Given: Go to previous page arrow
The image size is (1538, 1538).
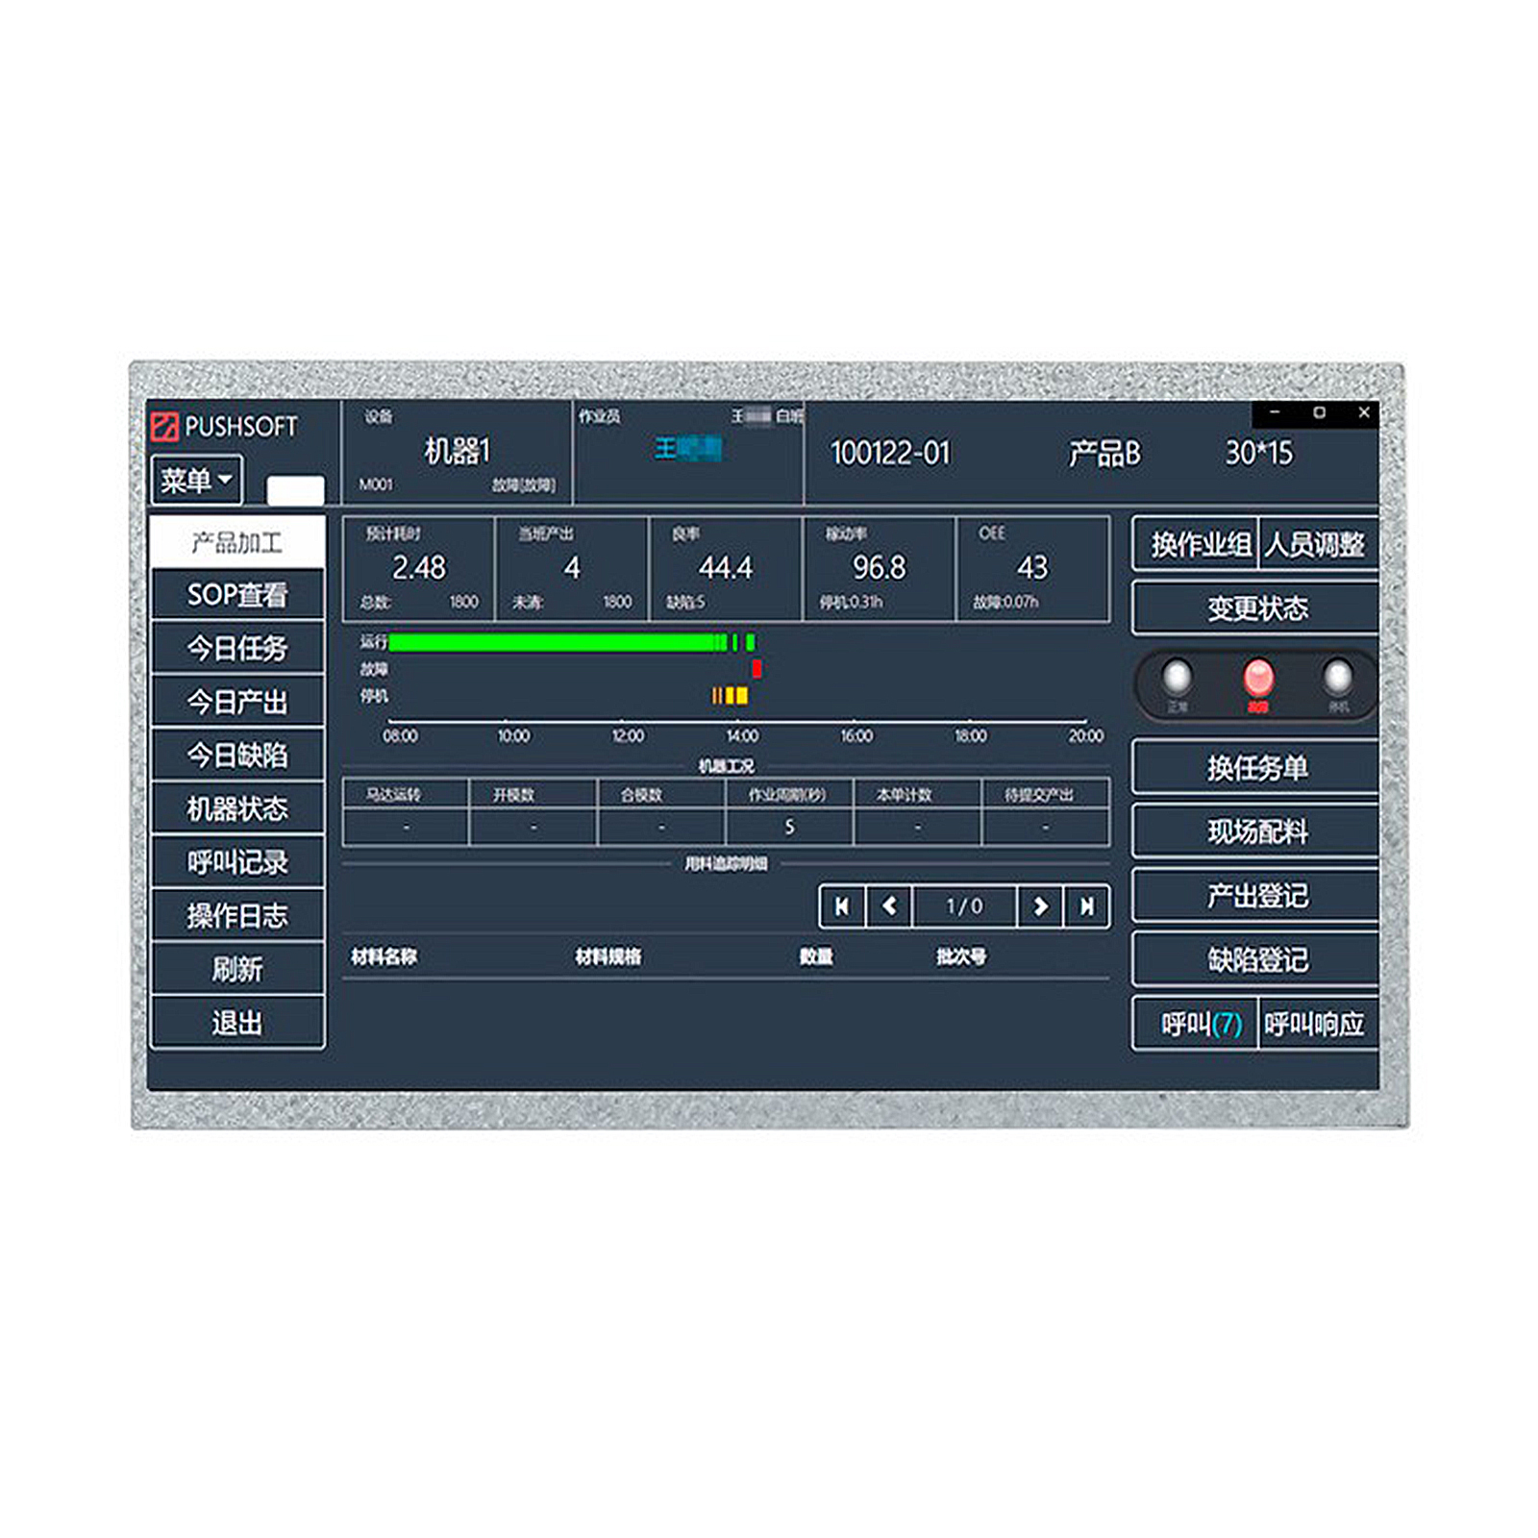Looking at the screenshot, I should [890, 906].
